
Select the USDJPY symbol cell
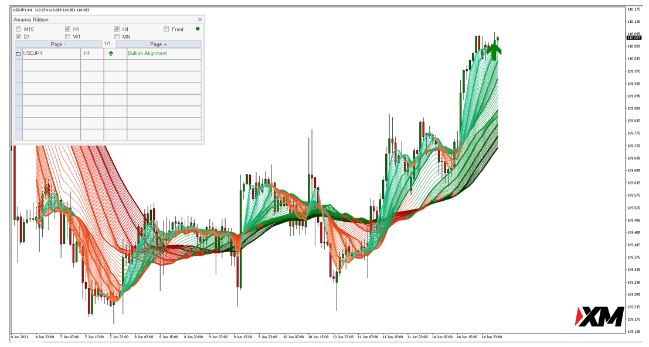[50, 54]
